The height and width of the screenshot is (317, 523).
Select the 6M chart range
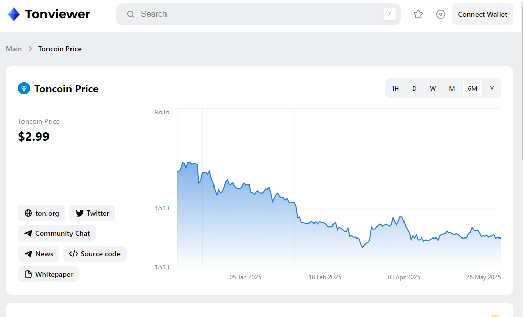pyautogui.click(x=472, y=88)
